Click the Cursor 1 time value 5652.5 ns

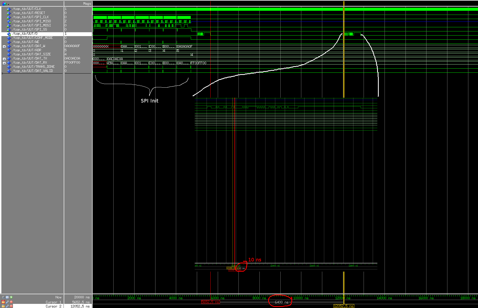[81, 302]
